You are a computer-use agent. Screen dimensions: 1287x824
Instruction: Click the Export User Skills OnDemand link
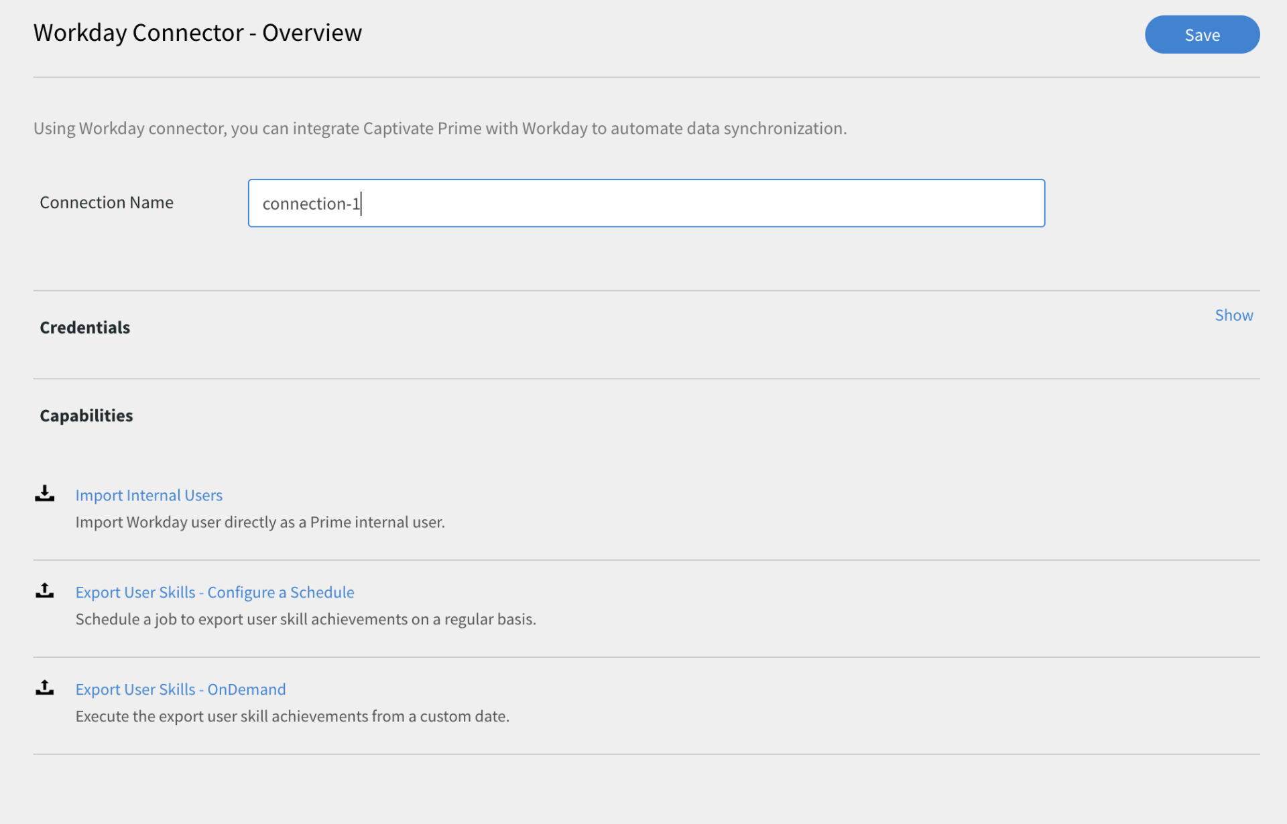(180, 688)
